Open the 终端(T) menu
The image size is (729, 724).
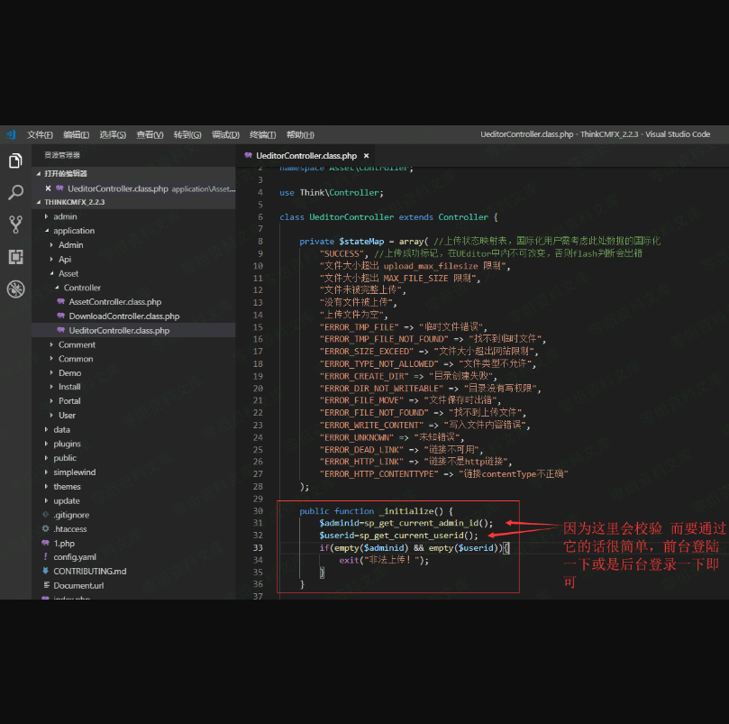tap(262, 134)
